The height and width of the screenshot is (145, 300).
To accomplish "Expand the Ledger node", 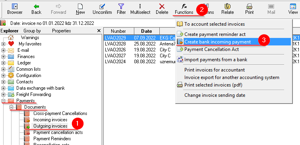I will tap(3, 63).
